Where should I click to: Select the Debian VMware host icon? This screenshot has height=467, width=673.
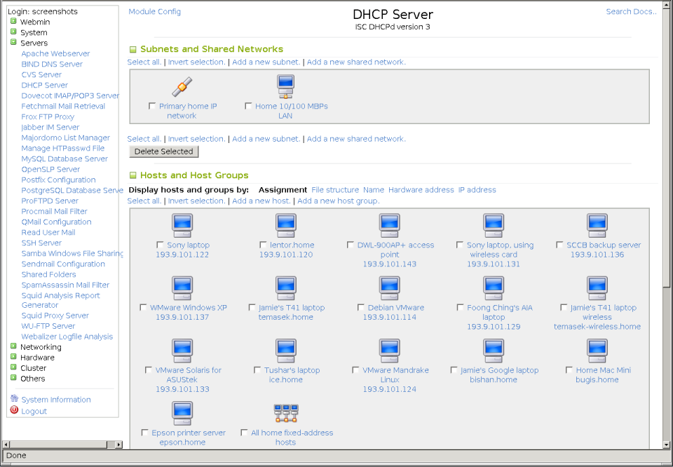(x=389, y=287)
